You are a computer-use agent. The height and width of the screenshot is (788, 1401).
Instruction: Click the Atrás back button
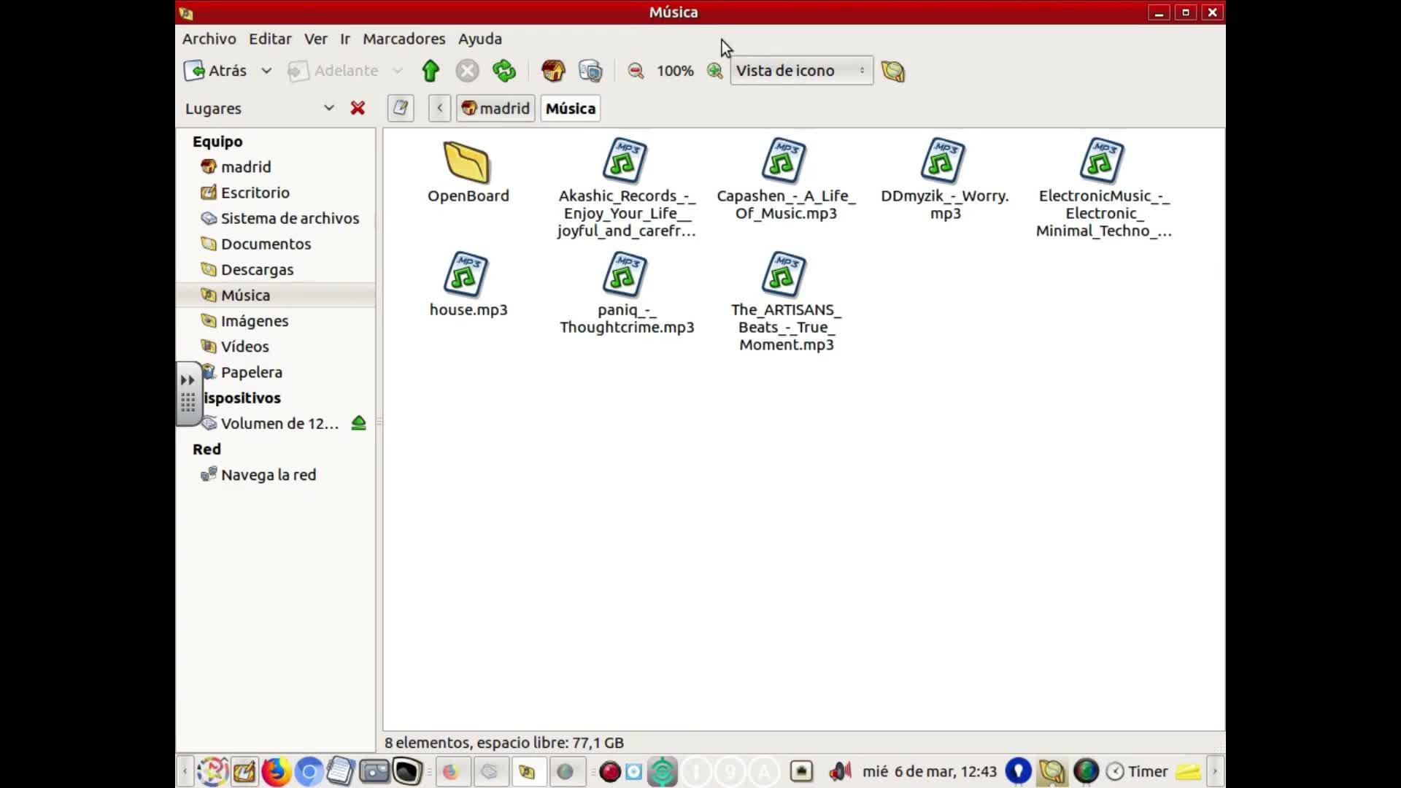(x=216, y=71)
